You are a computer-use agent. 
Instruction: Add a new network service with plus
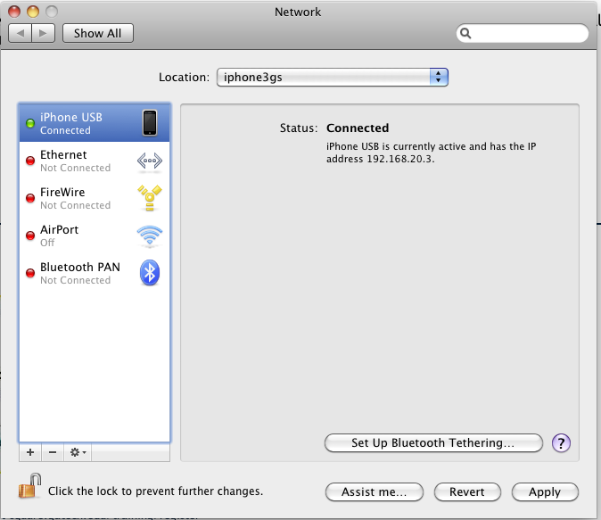tap(30, 452)
